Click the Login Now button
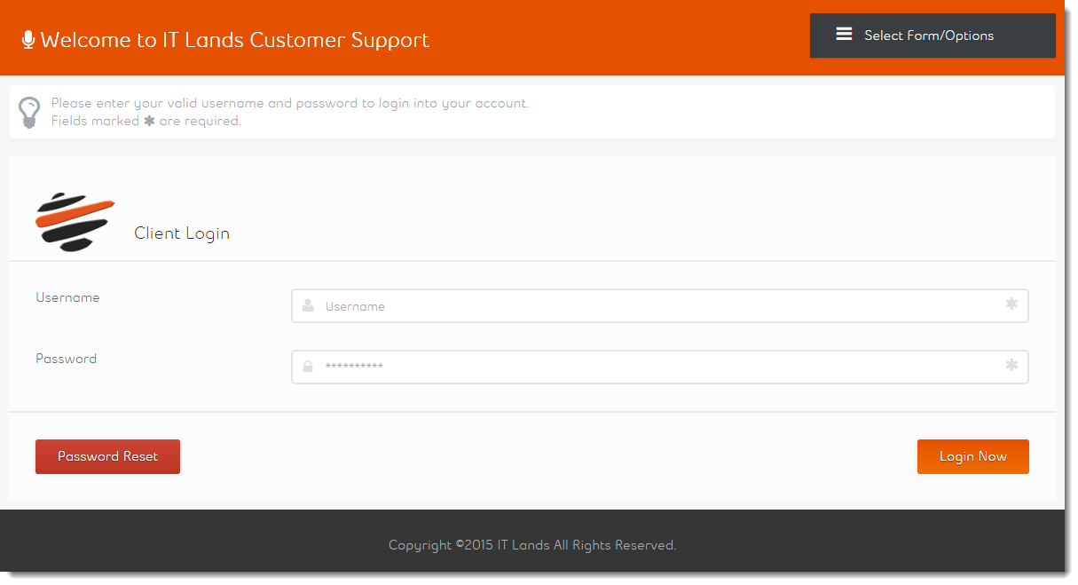1078x585 pixels. click(x=973, y=456)
